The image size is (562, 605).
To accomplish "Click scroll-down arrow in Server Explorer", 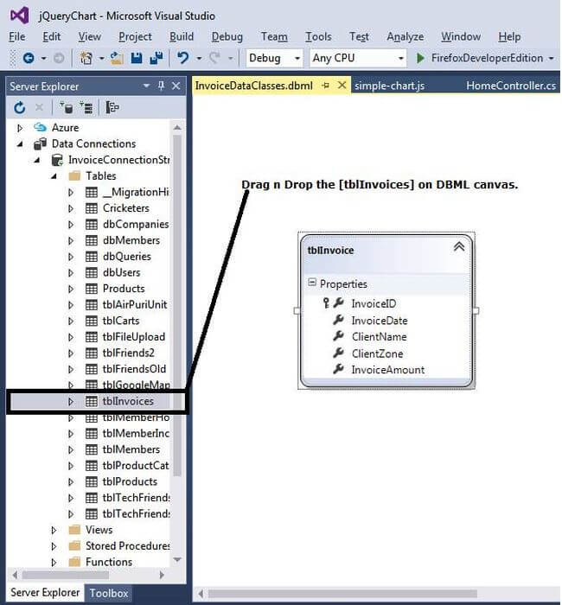I will (x=177, y=559).
